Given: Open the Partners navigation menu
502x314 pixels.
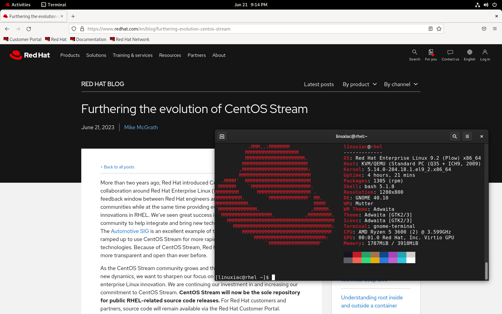Looking at the screenshot, I should coord(197,55).
